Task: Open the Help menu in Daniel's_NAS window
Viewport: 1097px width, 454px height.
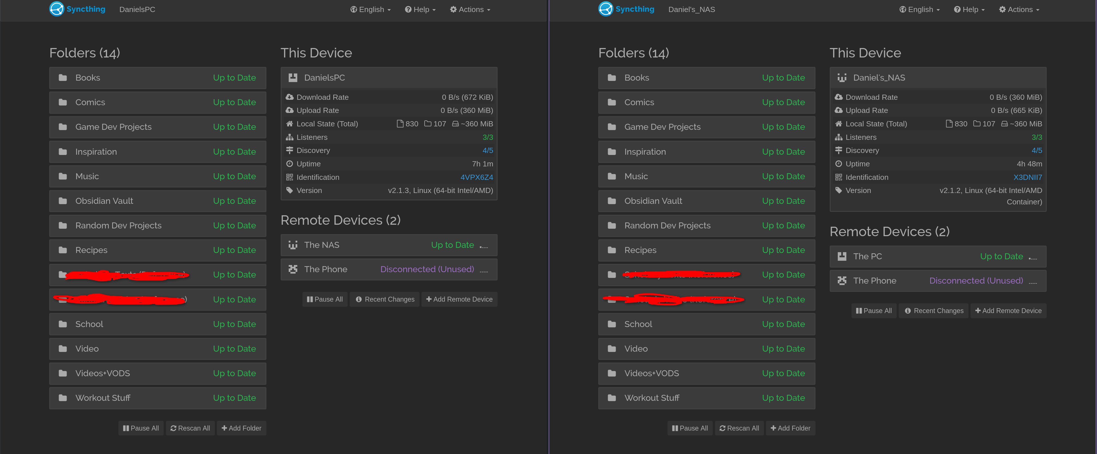Action: [x=969, y=9]
